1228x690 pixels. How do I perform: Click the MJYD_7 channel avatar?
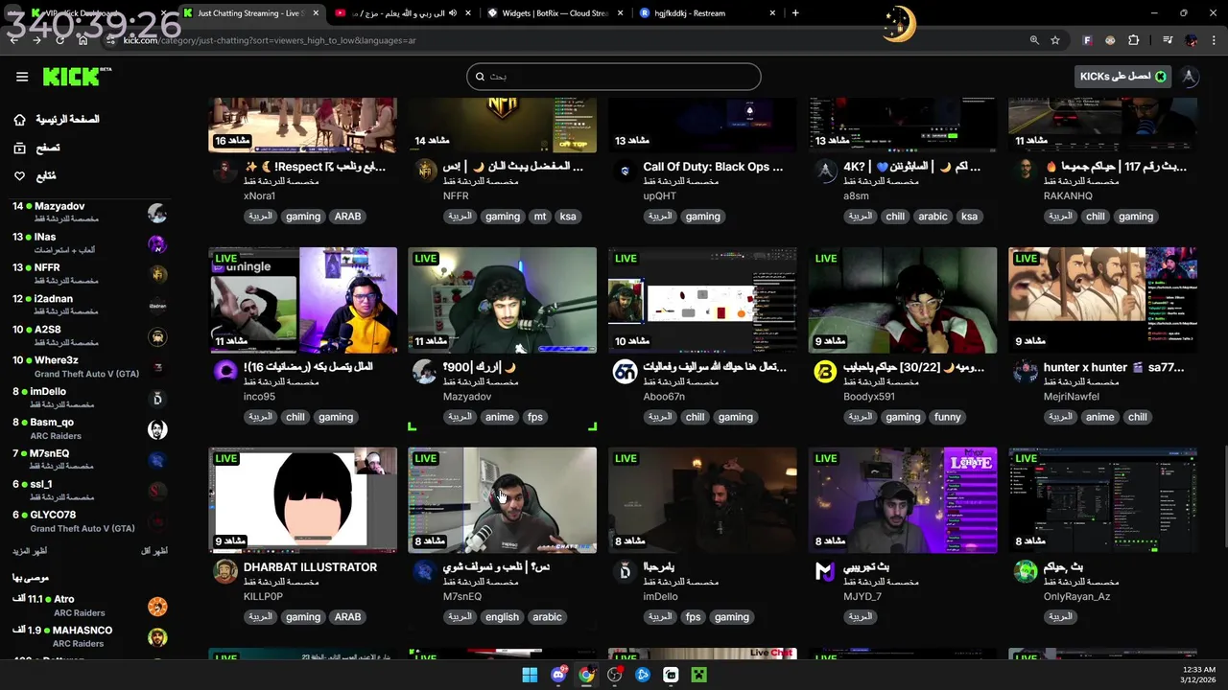(x=825, y=571)
